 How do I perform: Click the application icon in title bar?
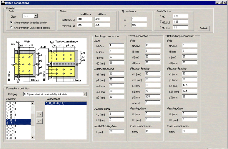[3, 3]
